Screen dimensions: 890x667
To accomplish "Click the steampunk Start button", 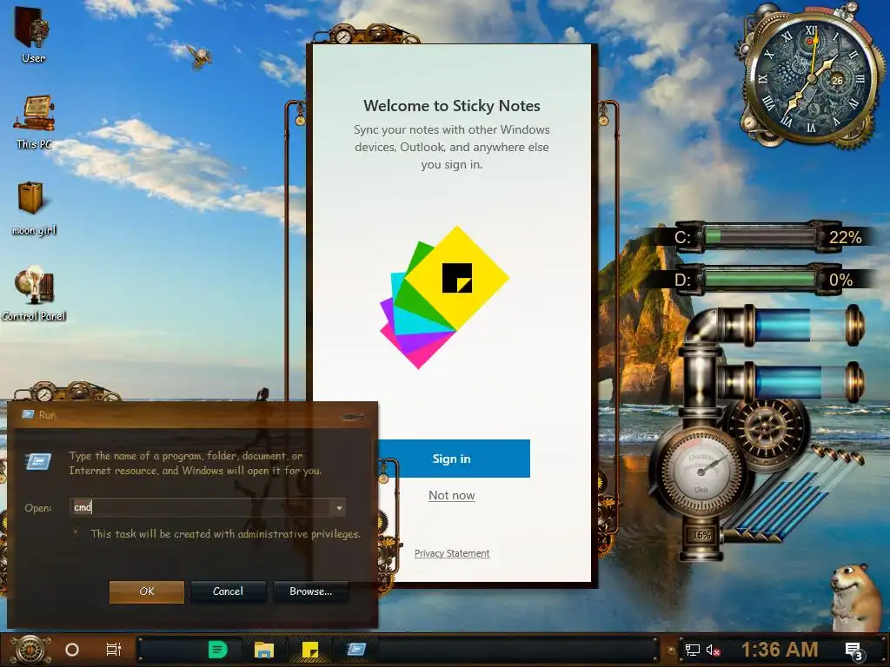I will [x=30, y=650].
